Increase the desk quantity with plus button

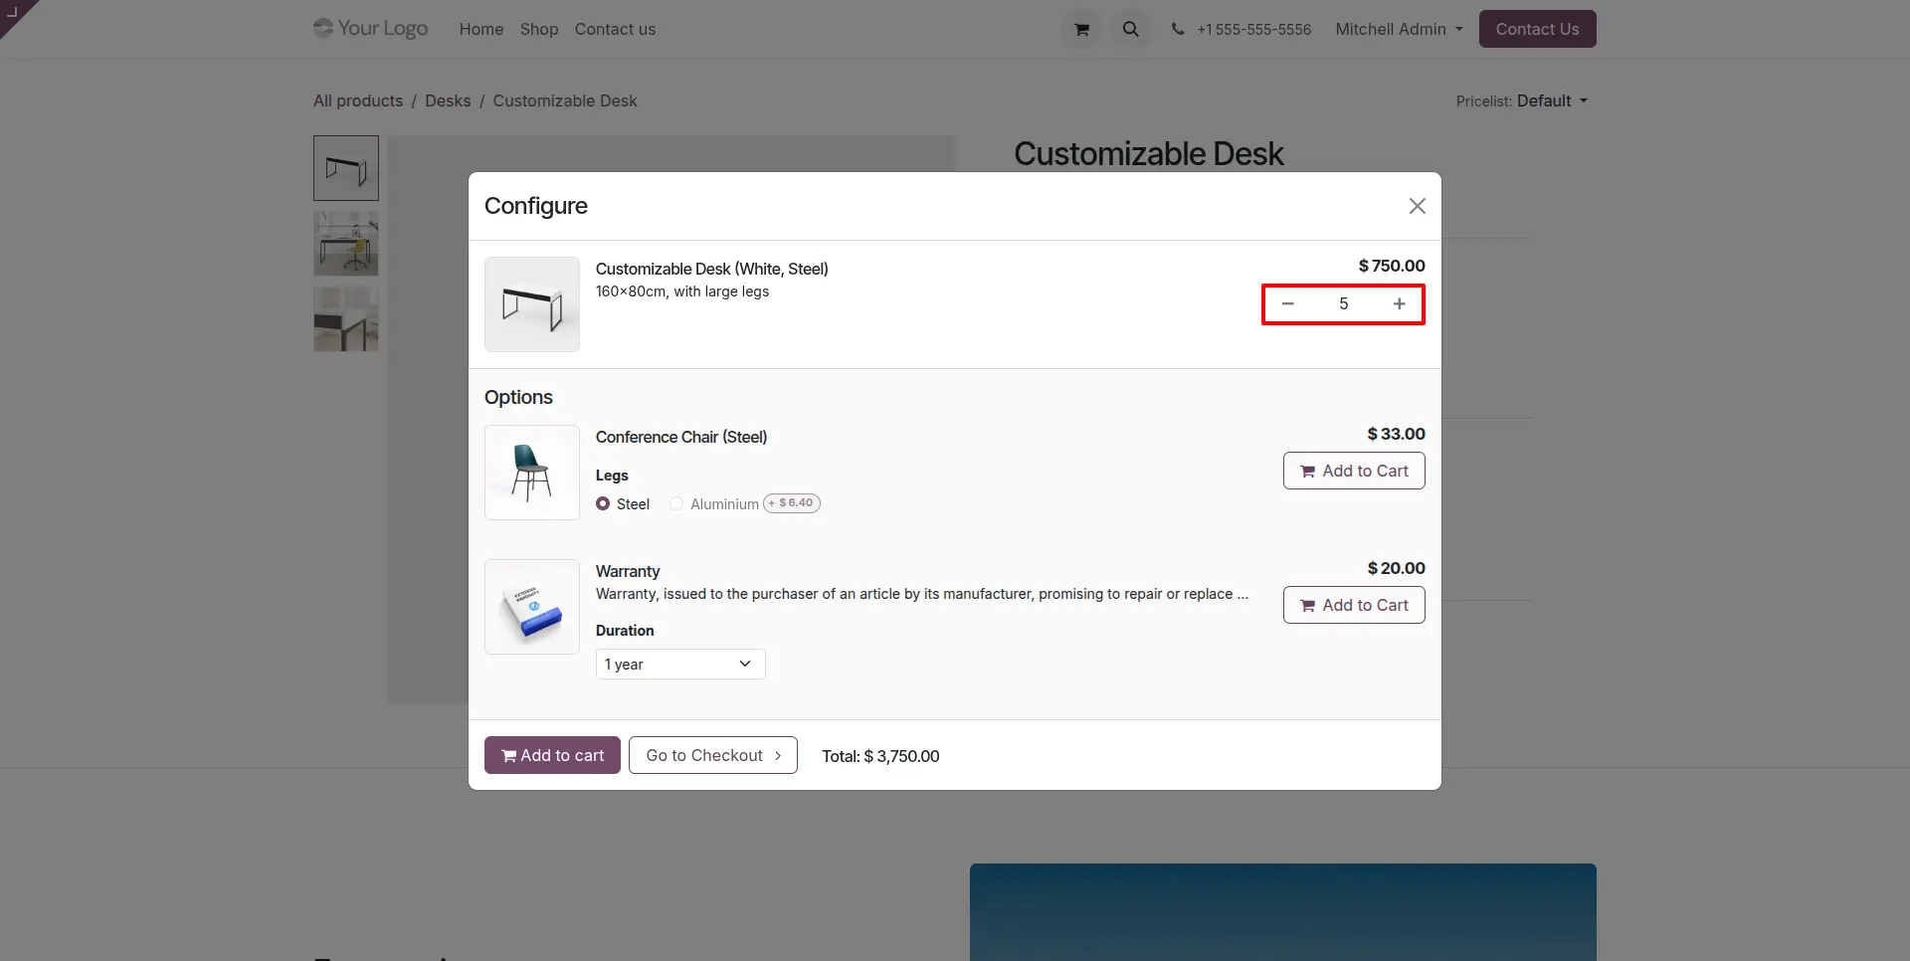pos(1399,304)
